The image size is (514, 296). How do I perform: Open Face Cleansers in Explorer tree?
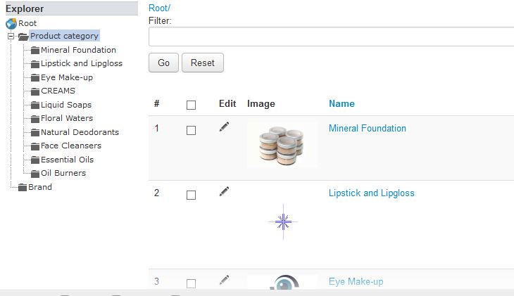[71, 146]
